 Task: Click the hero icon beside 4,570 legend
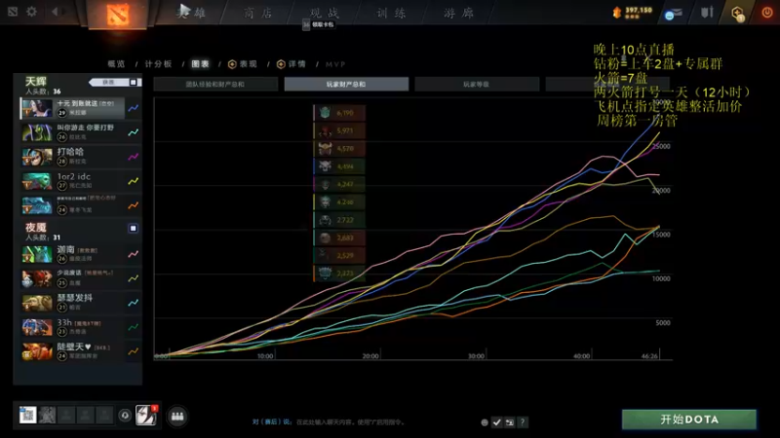[x=325, y=149]
